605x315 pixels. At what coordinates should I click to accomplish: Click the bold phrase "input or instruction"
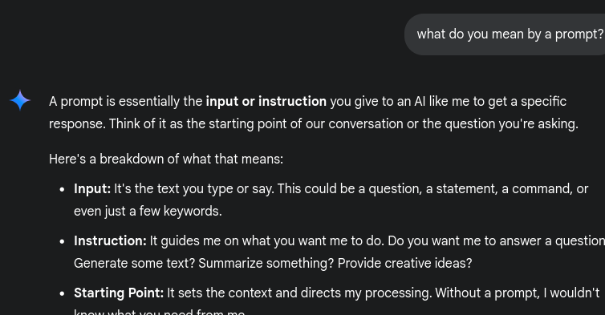coord(266,102)
